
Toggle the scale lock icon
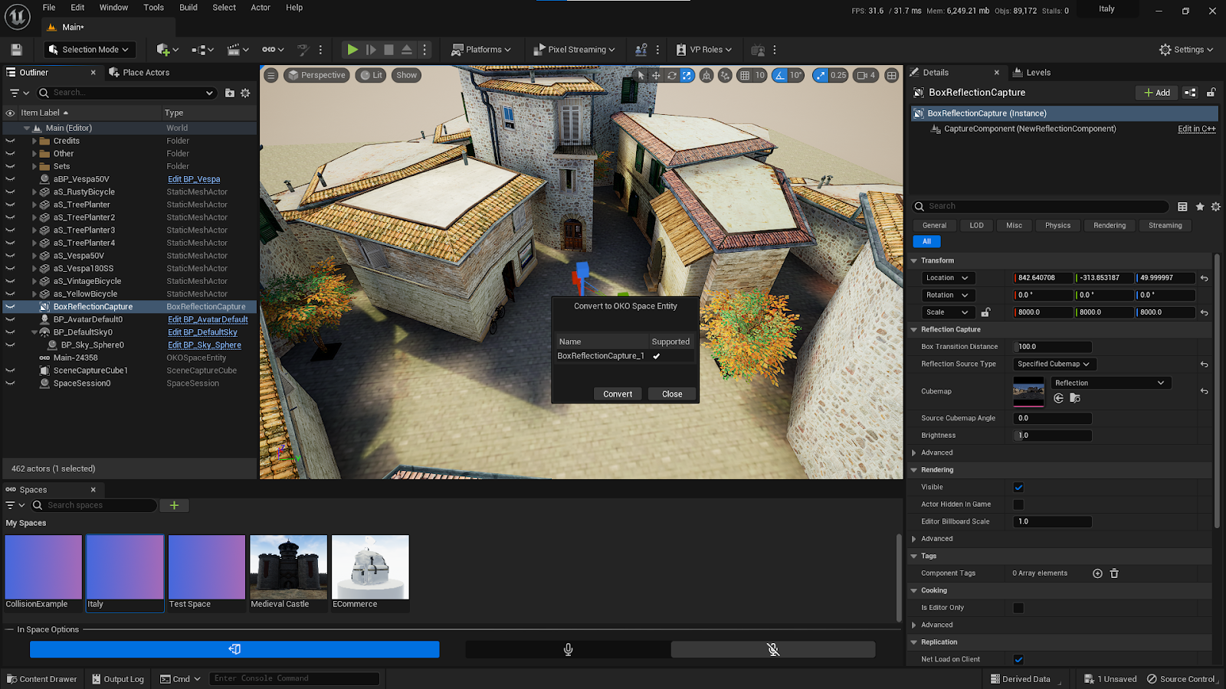coord(986,312)
